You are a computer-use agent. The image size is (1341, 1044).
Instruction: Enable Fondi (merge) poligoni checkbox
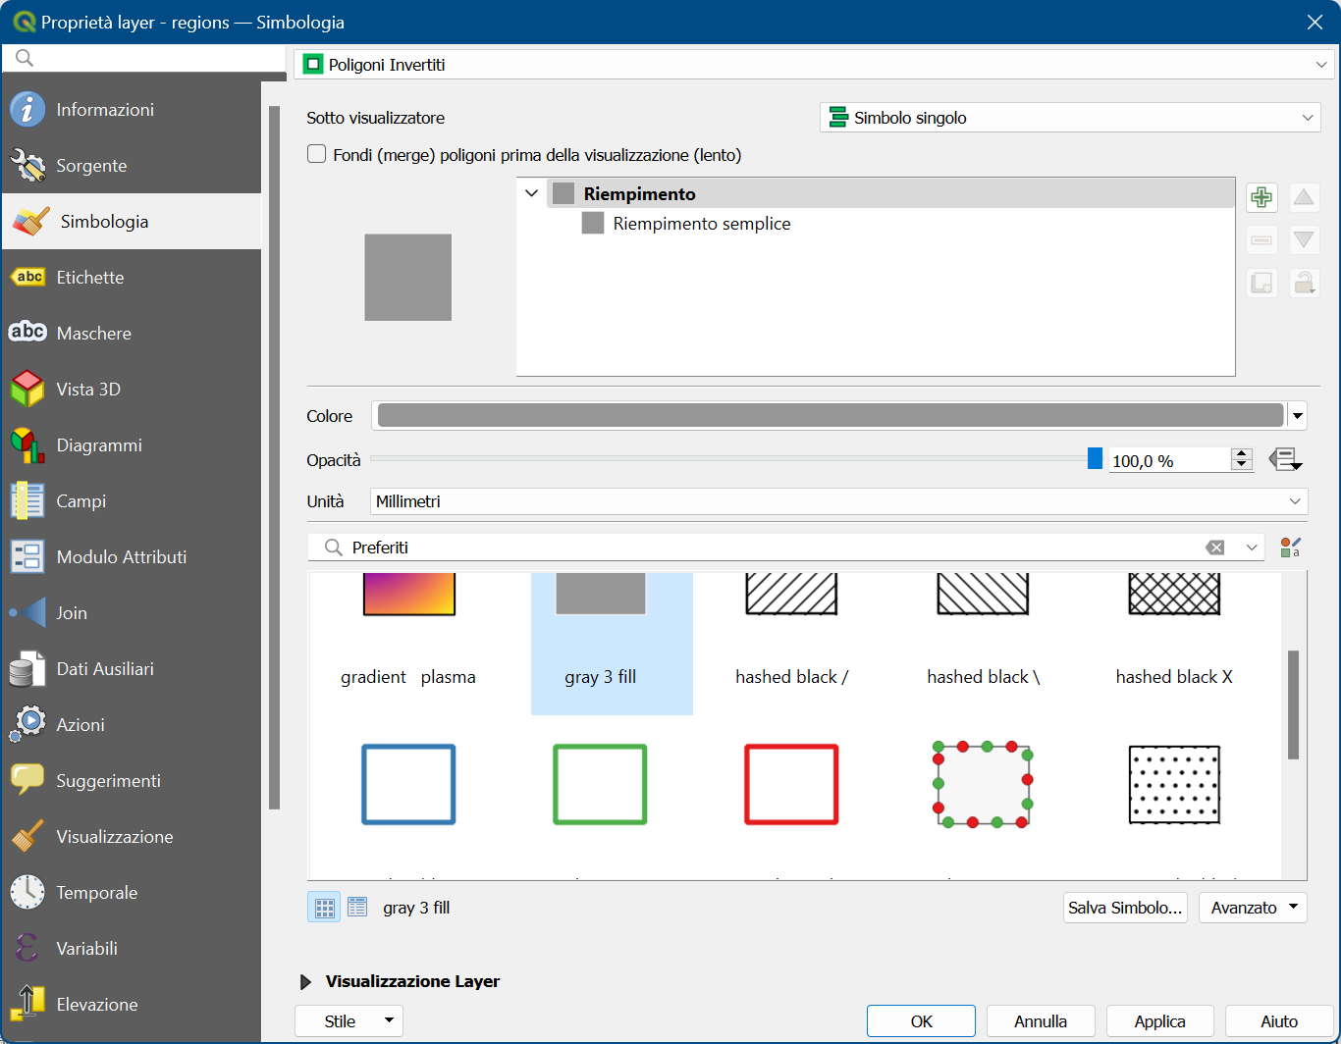(317, 154)
